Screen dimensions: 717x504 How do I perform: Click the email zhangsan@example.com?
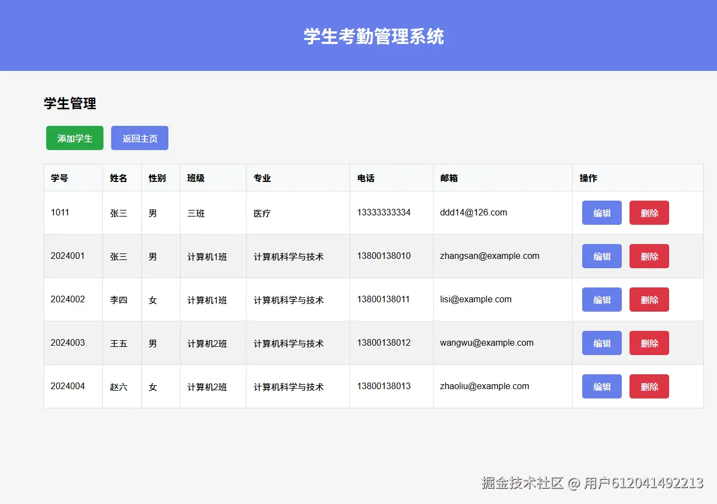point(489,256)
